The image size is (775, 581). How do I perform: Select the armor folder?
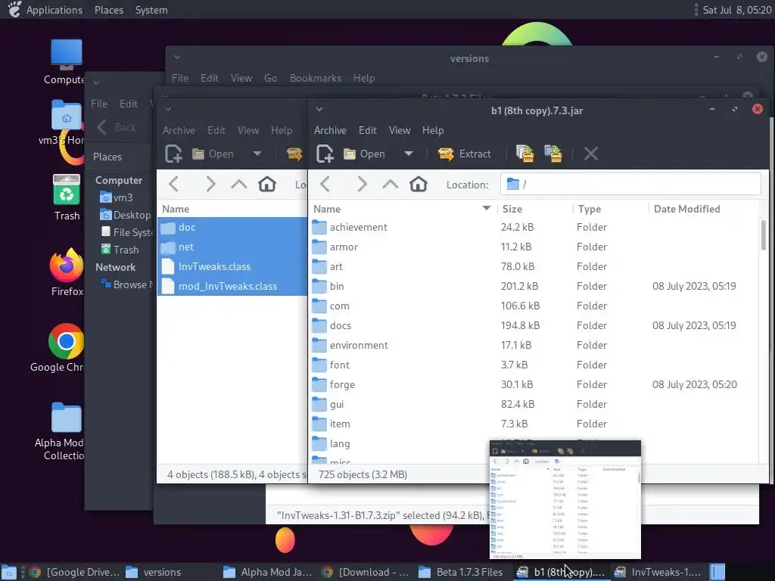pyautogui.click(x=344, y=247)
